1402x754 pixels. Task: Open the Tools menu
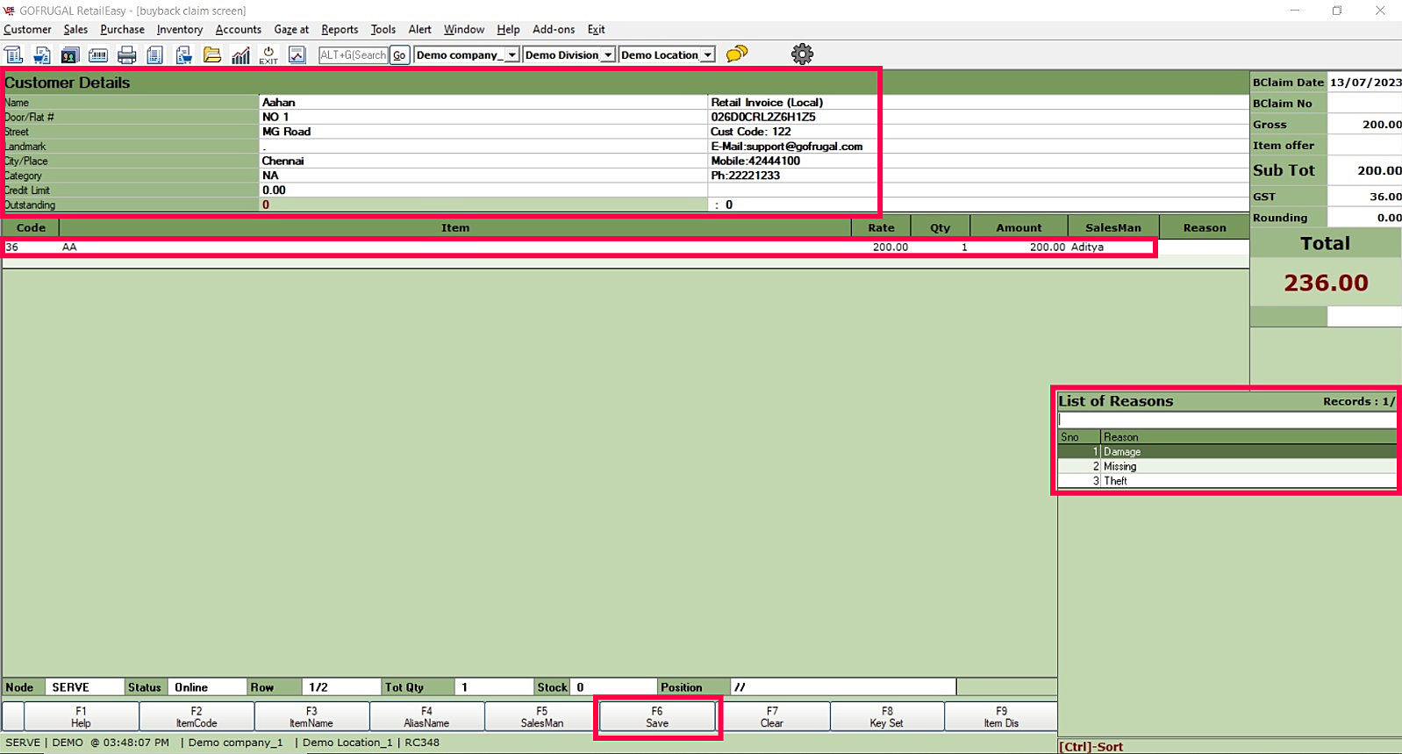pos(383,30)
